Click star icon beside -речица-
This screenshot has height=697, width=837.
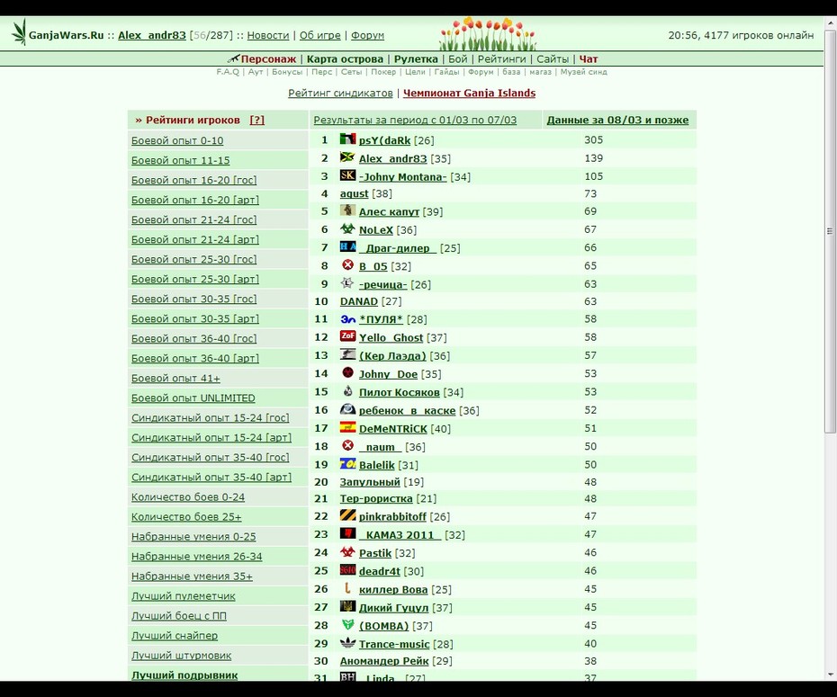(x=347, y=283)
